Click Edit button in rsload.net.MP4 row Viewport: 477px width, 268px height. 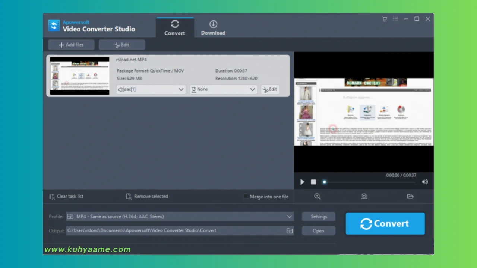(270, 89)
